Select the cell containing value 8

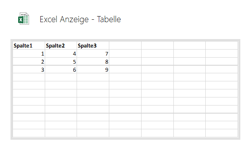pos(93,61)
